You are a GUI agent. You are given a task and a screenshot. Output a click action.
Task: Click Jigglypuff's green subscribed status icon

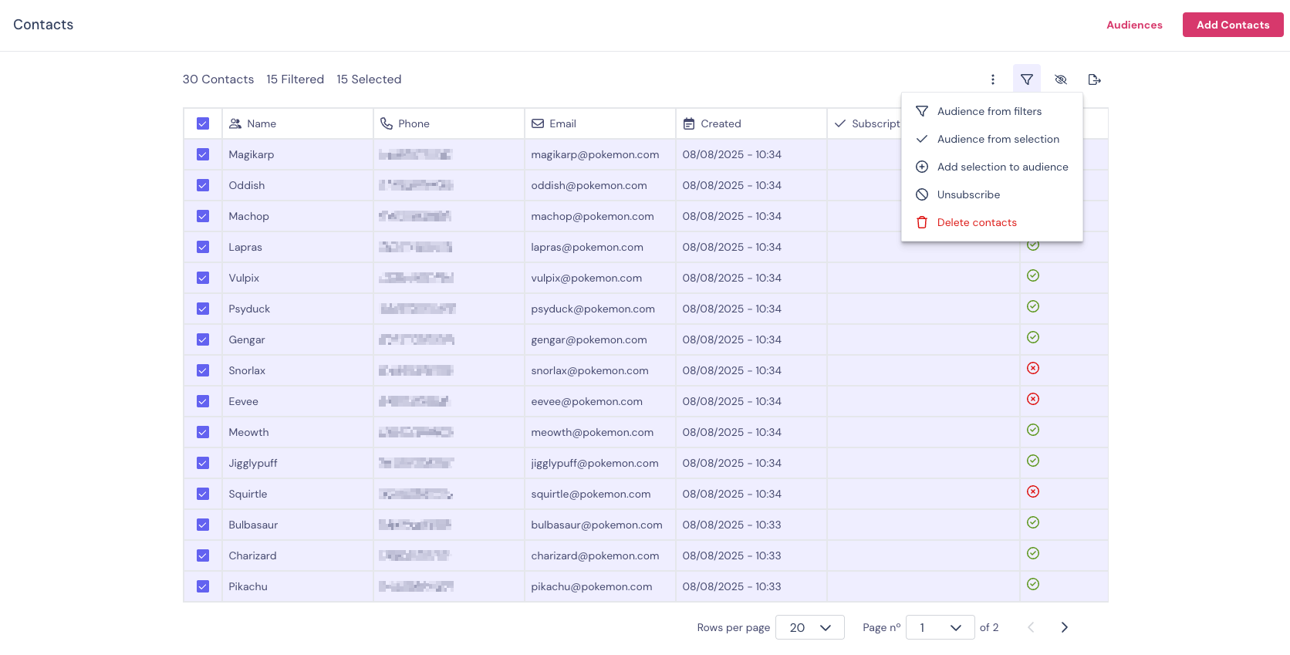coord(1033,461)
